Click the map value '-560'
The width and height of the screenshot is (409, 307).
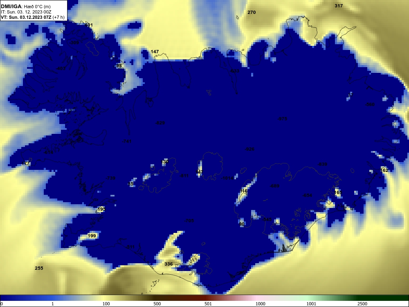(x=370, y=104)
